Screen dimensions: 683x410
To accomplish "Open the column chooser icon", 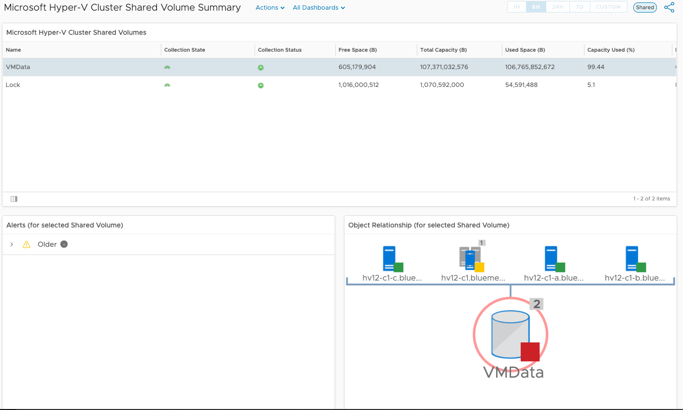I will coord(14,199).
